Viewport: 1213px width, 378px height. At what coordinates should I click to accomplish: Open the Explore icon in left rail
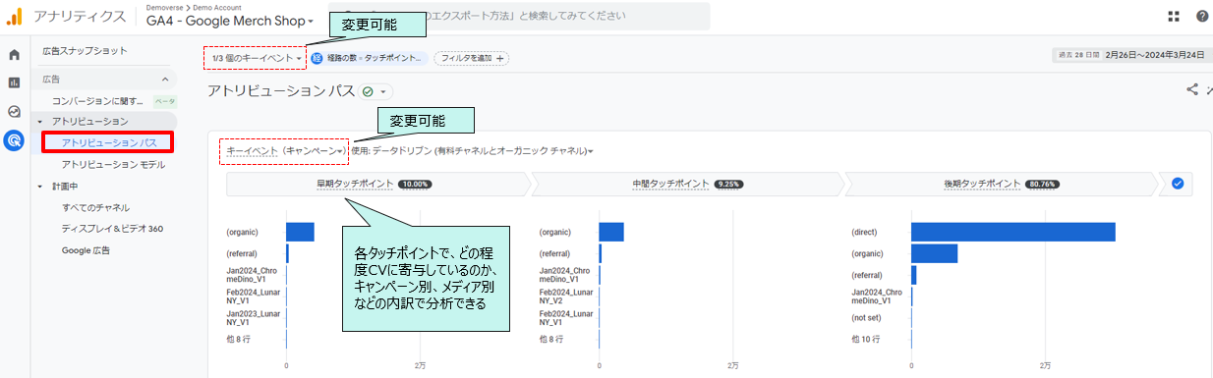pyautogui.click(x=14, y=111)
